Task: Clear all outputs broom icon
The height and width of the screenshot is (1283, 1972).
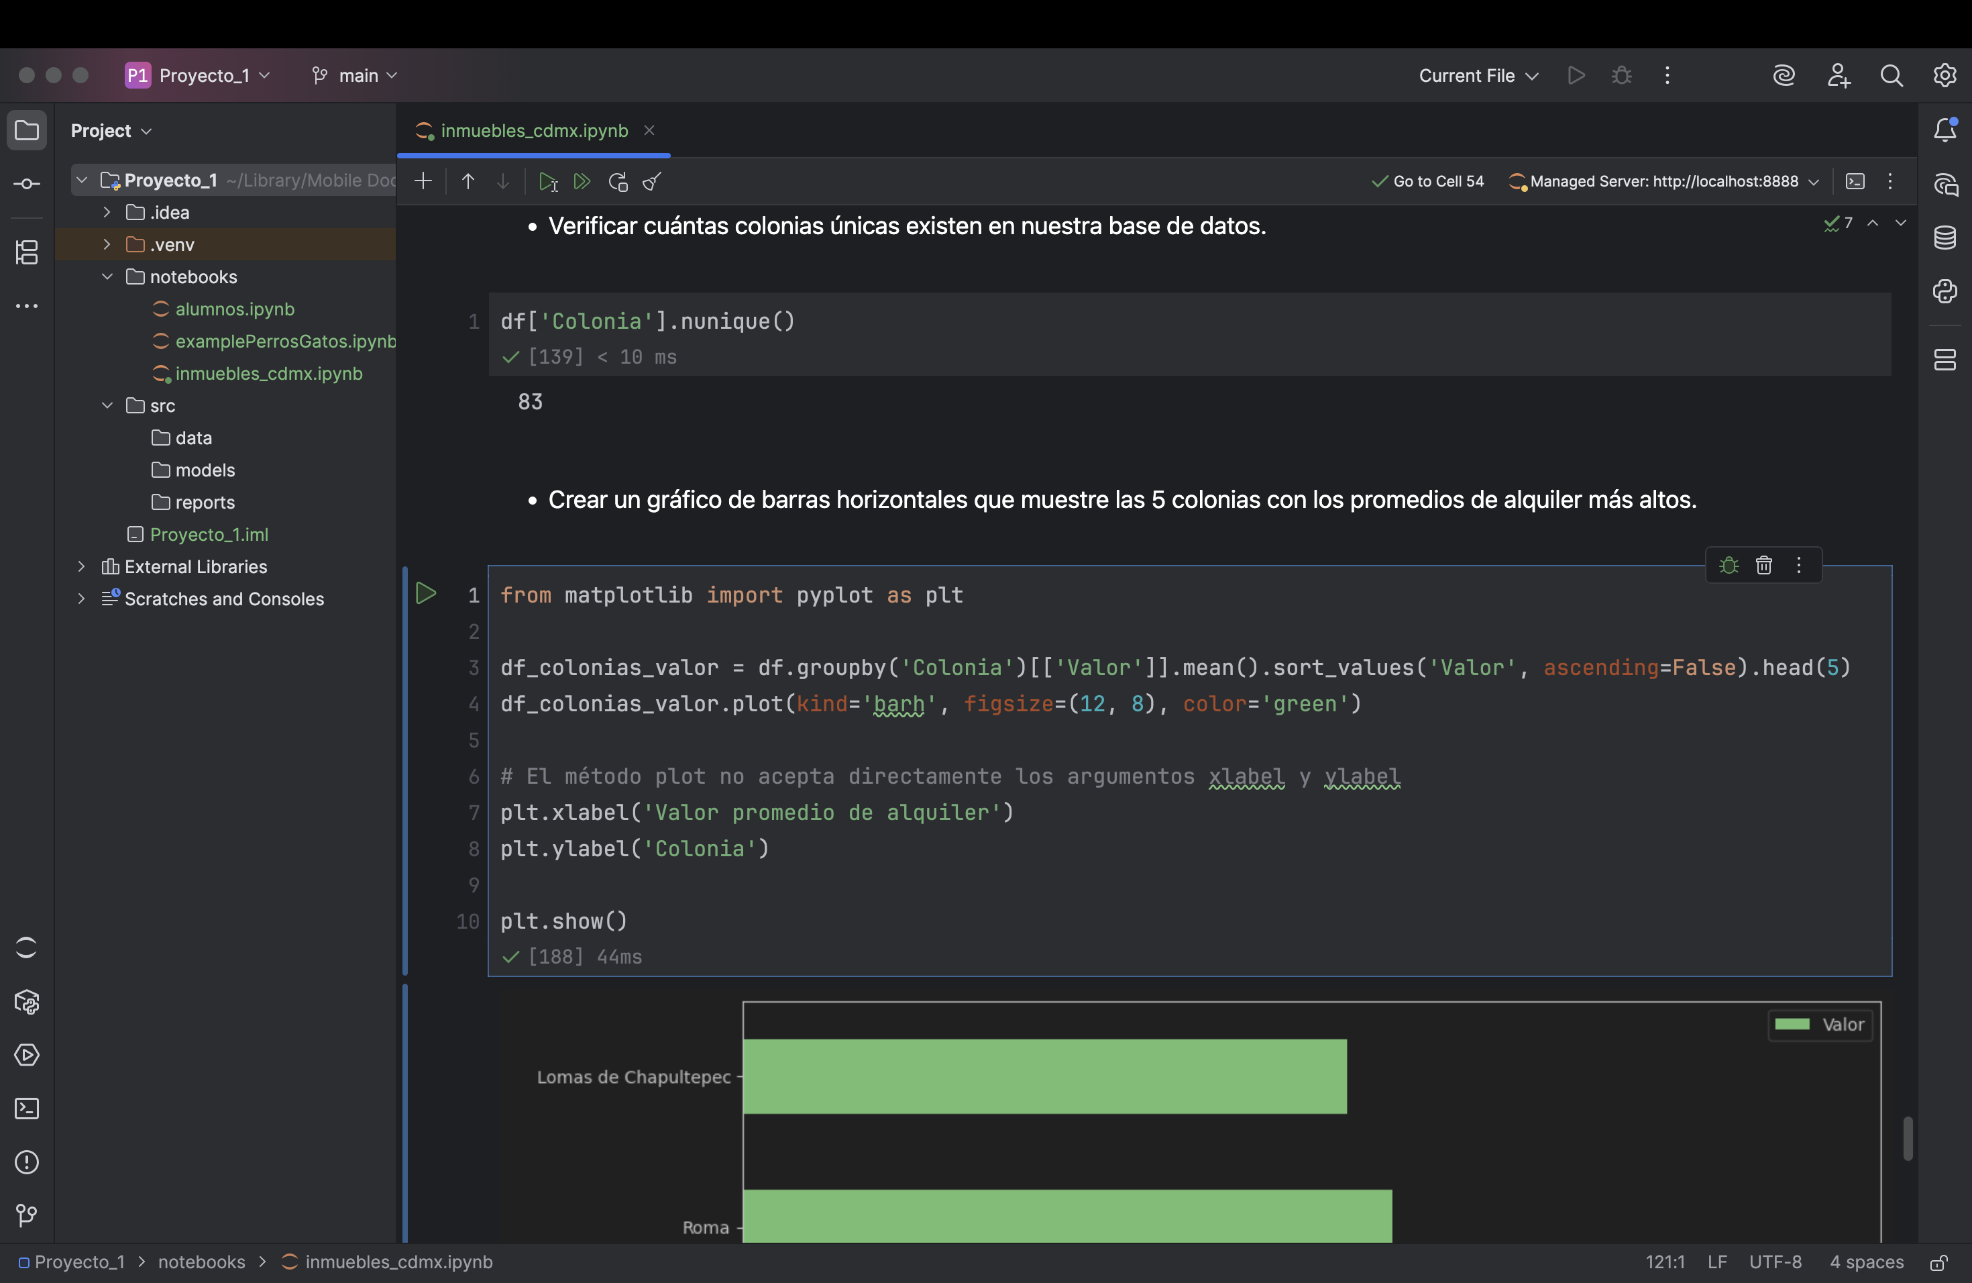Action: (x=652, y=181)
